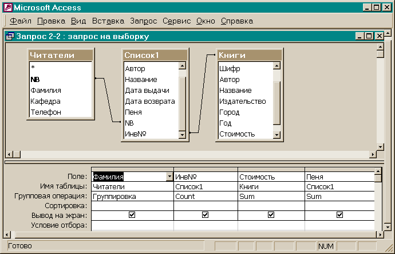Screen dimensions: 395x254
Task: Click the query window icon beside Запрос 2-2
Action: 10,36
